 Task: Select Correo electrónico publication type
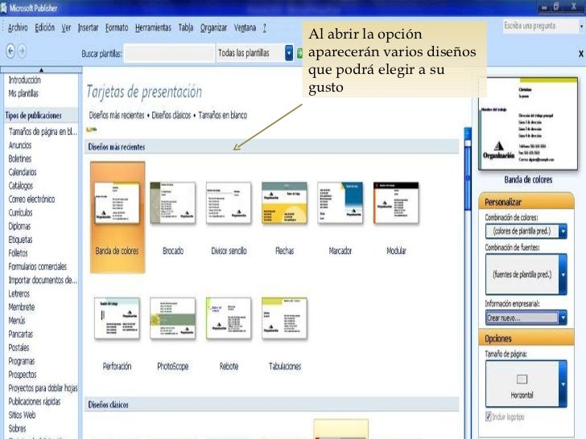(31, 199)
